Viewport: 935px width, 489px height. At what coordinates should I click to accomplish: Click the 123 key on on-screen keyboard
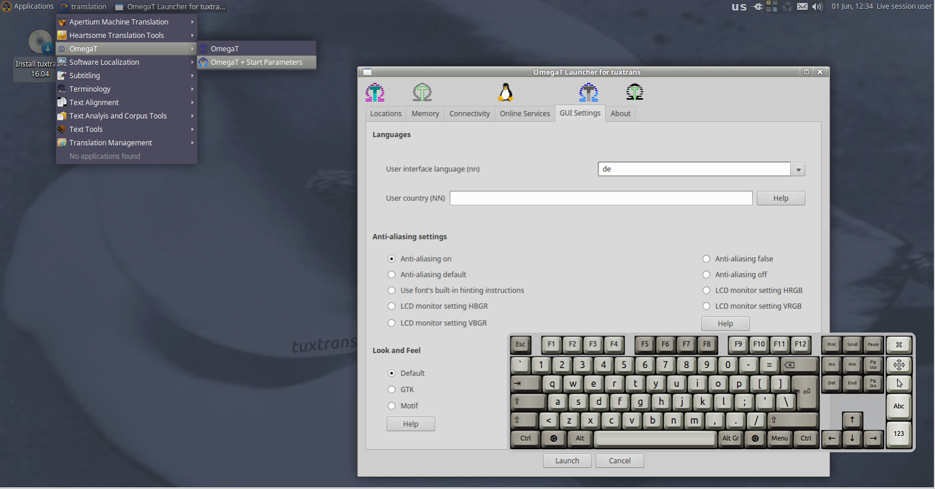[899, 433]
